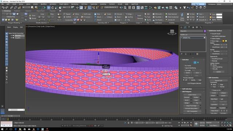Select the When Rendering update option
The image size is (233, 131).
click(x=211, y=67)
